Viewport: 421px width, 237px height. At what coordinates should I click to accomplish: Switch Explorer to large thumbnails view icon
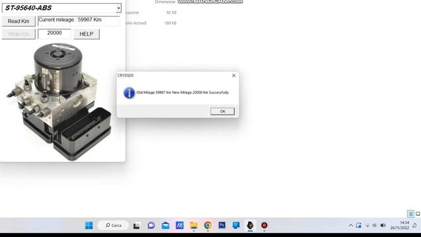[418, 214]
